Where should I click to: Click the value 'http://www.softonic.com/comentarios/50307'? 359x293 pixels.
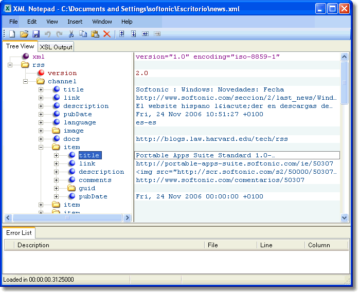tap(220, 180)
